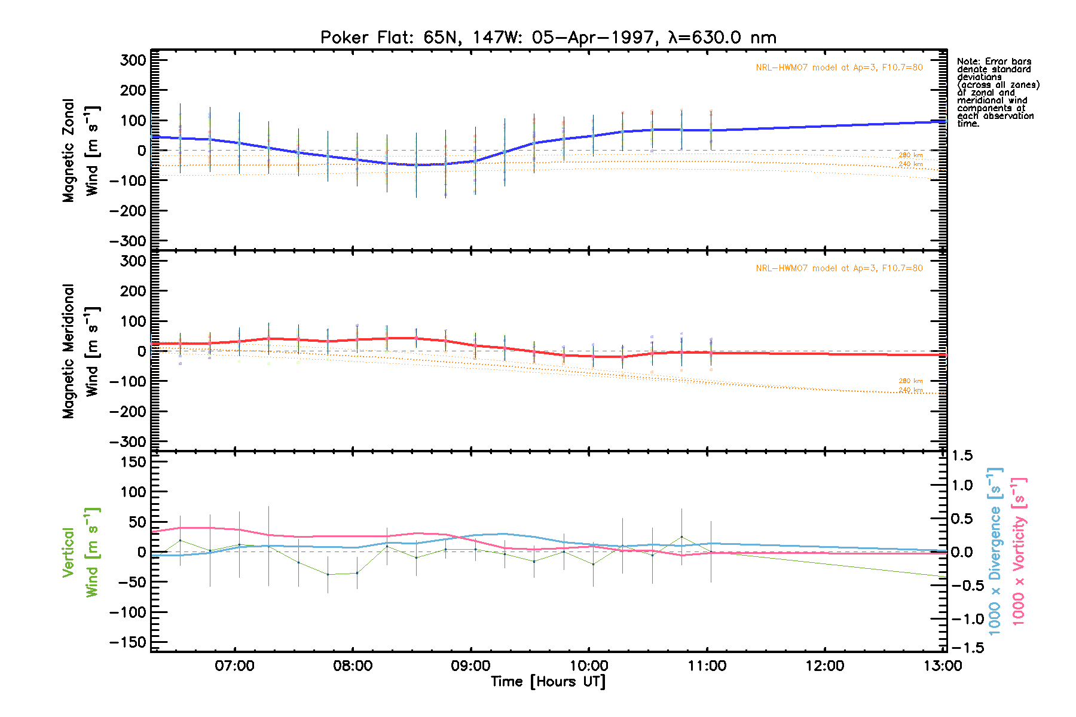Click the green 'Vertical Wind' axis label
The image size is (1076, 717).
(x=80, y=553)
